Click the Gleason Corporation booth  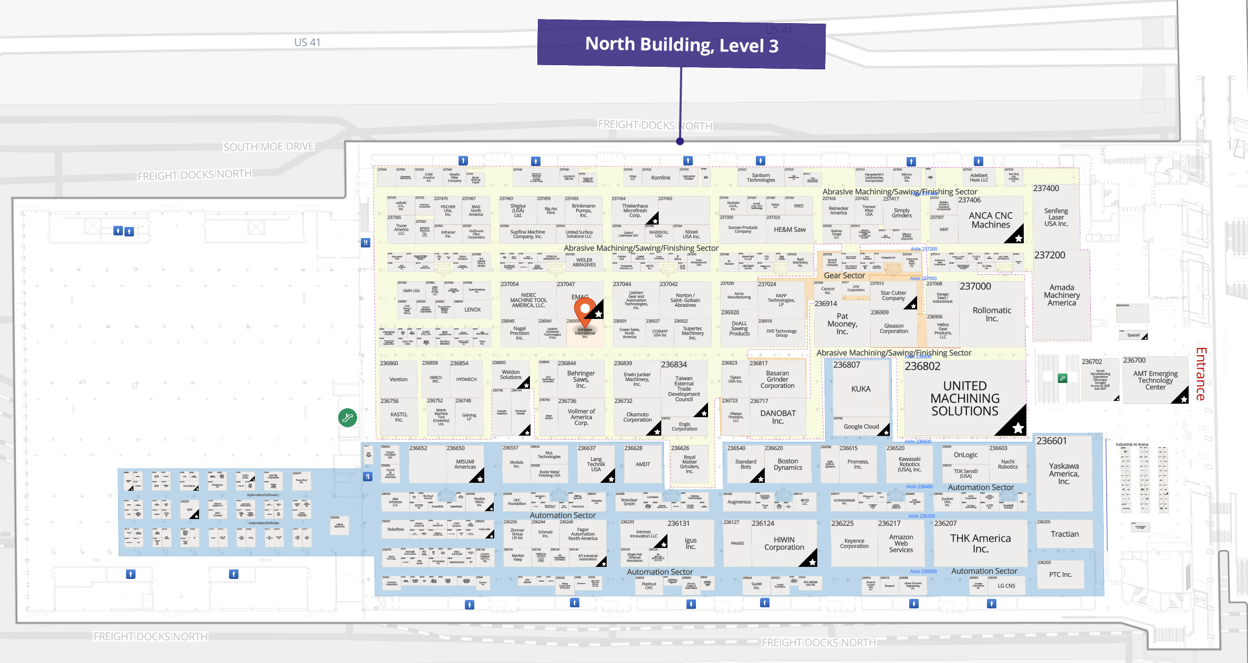(893, 328)
